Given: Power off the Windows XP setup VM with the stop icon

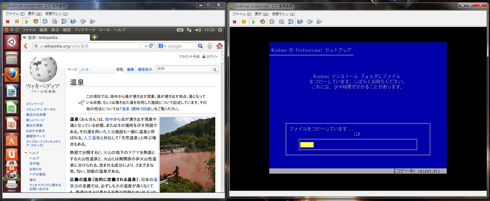Looking at the screenshot, I should click(x=235, y=22).
